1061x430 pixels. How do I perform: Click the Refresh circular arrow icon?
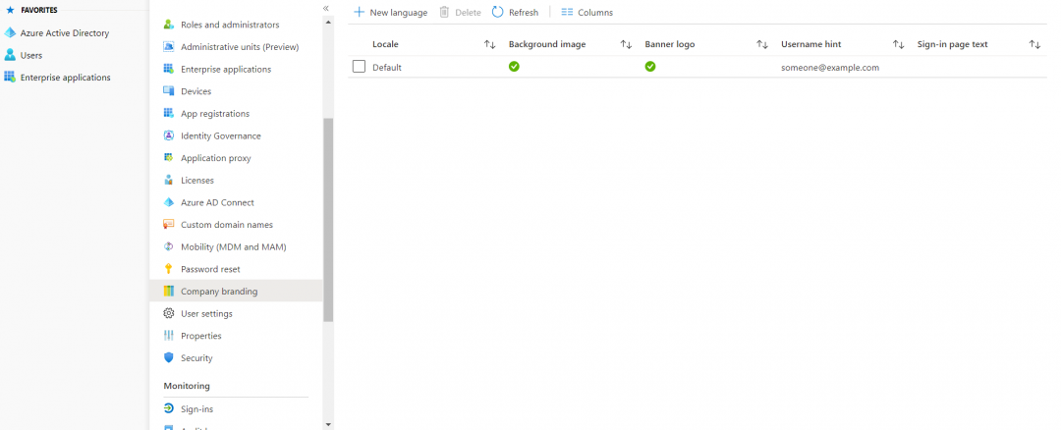click(498, 12)
